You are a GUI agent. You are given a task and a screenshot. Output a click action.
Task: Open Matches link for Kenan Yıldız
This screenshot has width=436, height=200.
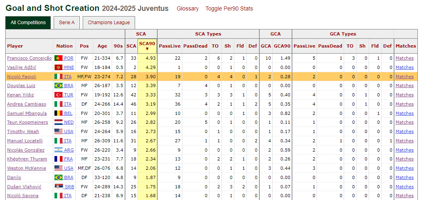coord(405,95)
